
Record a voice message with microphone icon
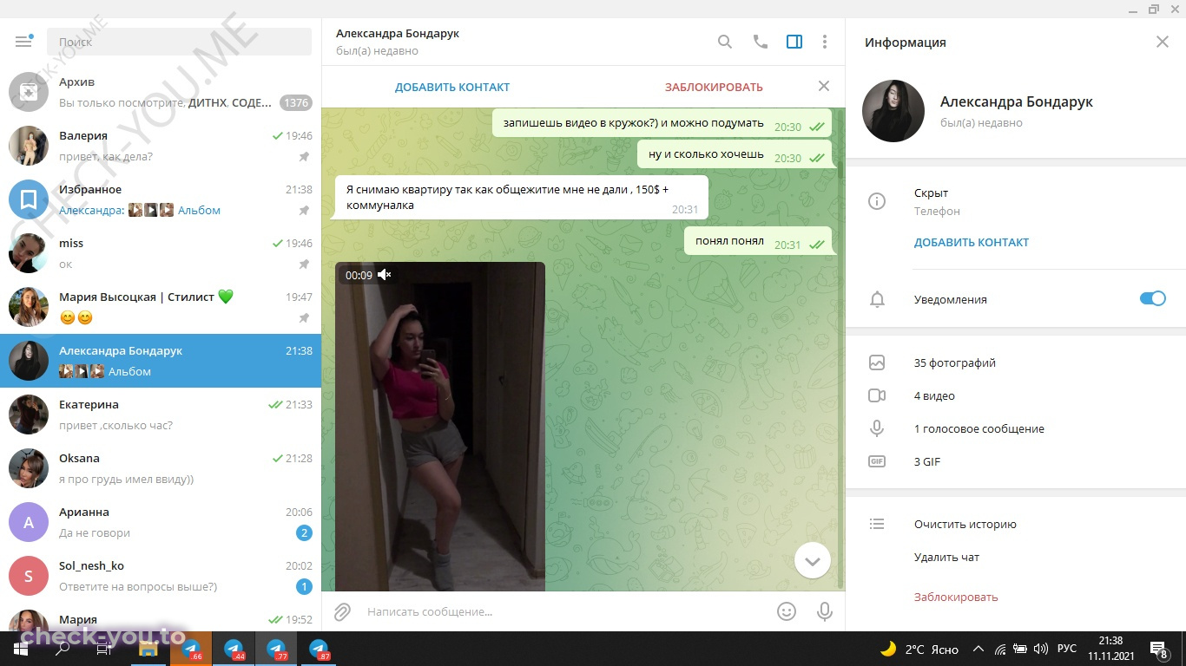(x=825, y=611)
